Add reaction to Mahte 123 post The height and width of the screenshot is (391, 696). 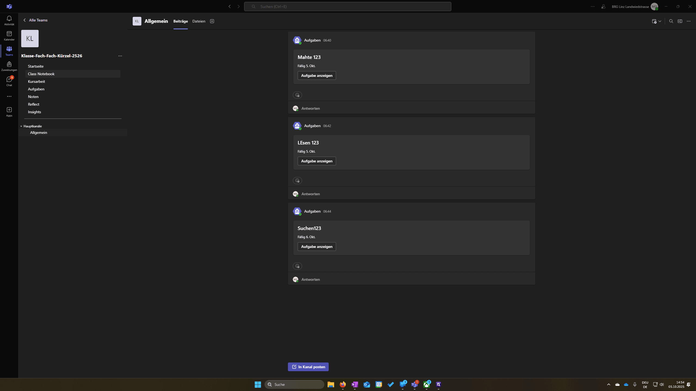coord(297,95)
